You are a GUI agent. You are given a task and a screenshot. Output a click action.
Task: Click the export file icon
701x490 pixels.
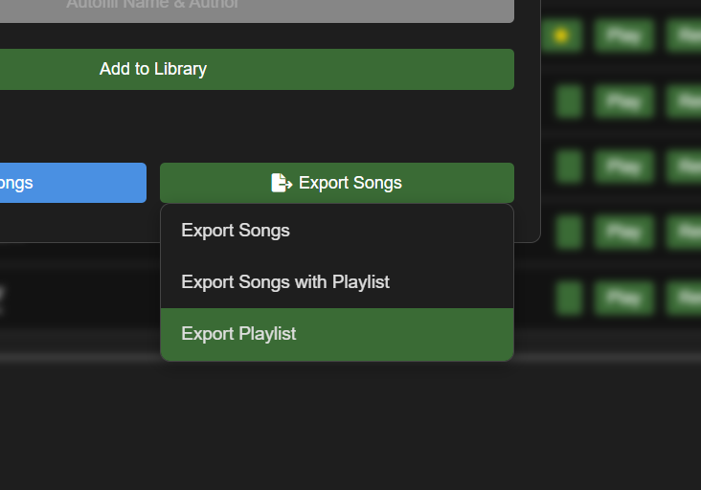click(282, 183)
